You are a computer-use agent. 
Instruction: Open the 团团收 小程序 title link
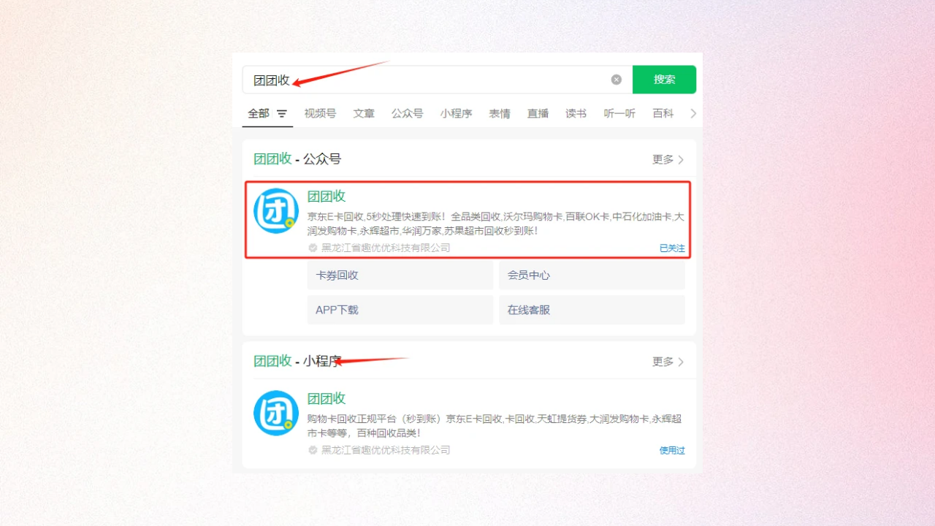click(x=327, y=398)
